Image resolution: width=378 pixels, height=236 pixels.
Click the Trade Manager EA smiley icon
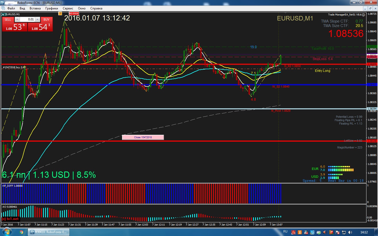364,15
